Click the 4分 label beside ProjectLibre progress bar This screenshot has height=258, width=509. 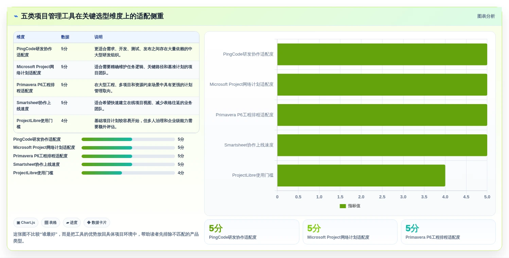(181, 173)
